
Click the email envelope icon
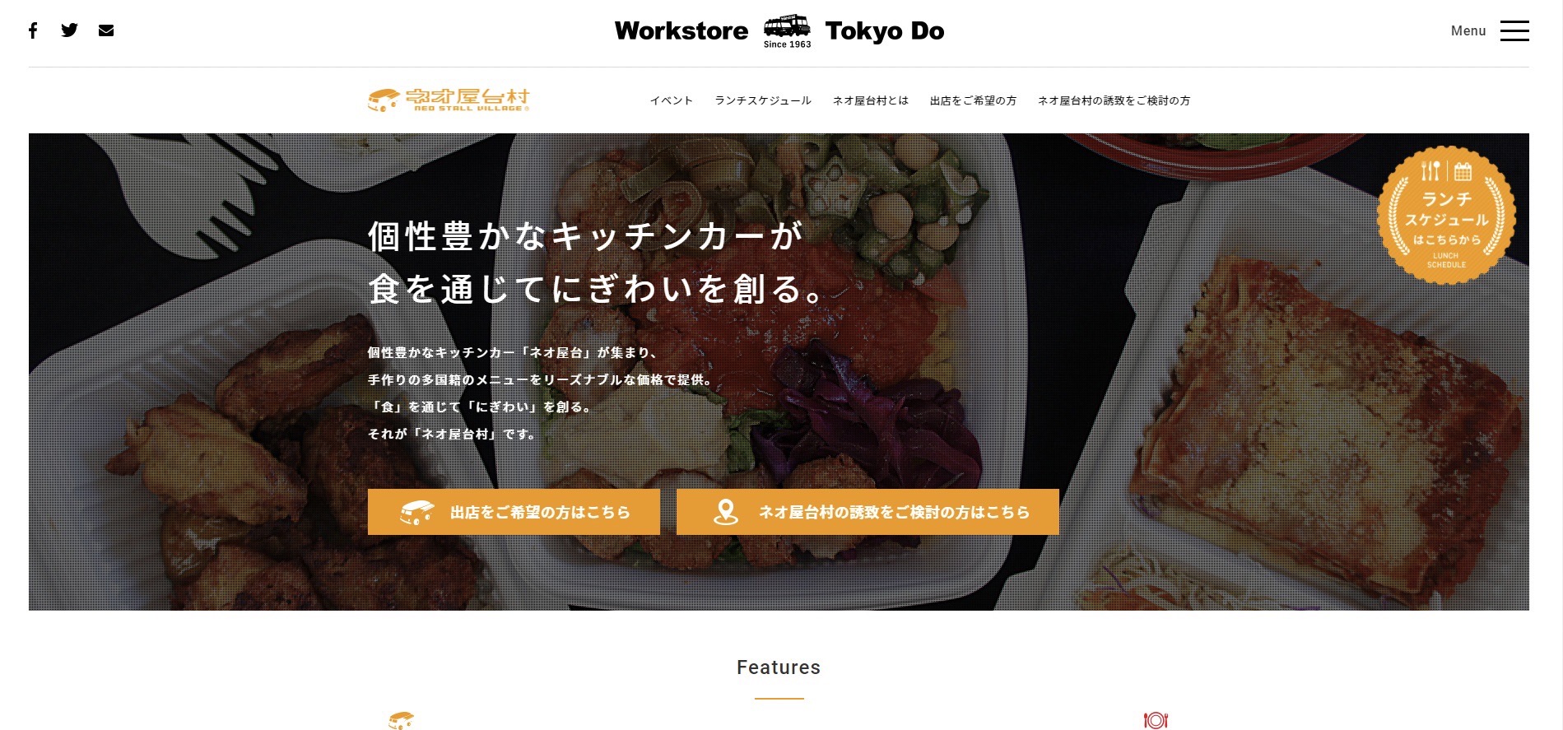[x=106, y=30]
